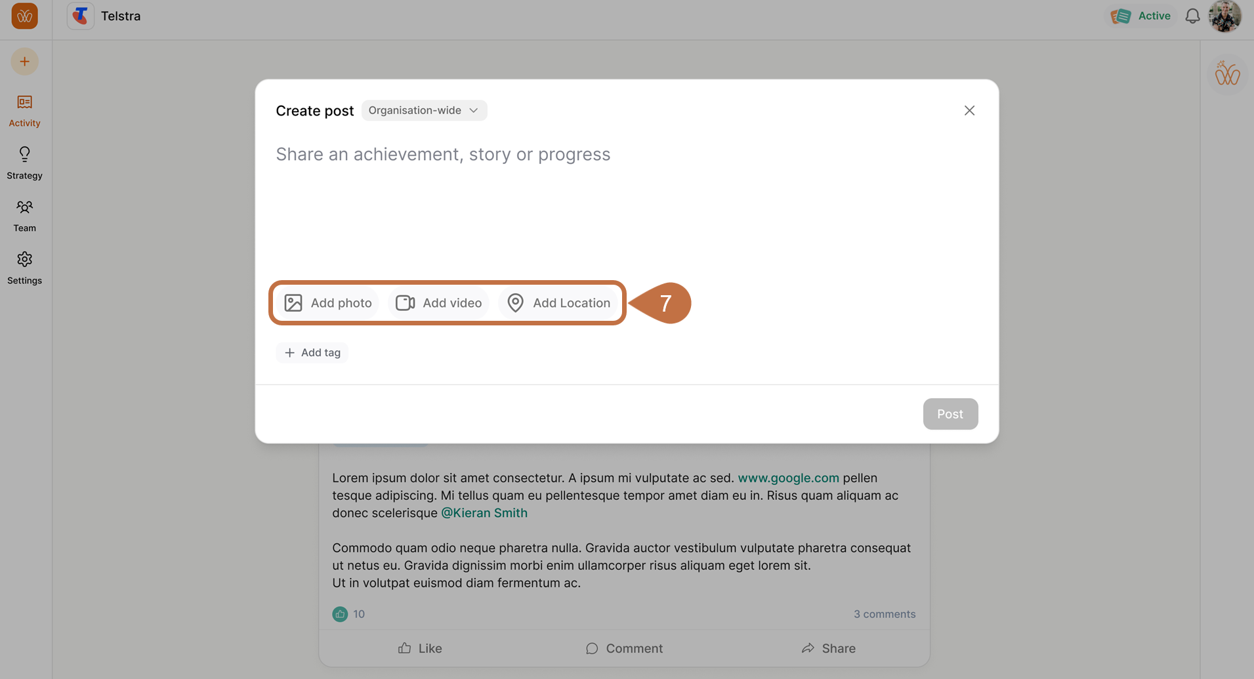The width and height of the screenshot is (1254, 679).
Task: Click the Add video button
Action: point(439,303)
